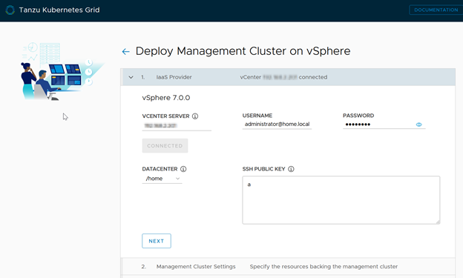
Task: Click the USERNAME field with administrator@home.local
Action: click(277, 125)
